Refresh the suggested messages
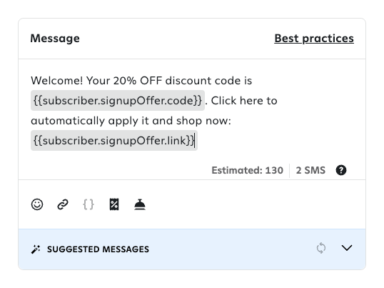384x288 pixels. click(x=320, y=248)
